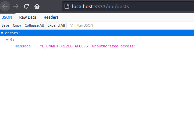
Task: Open the Headers tab
Action: (x=51, y=17)
